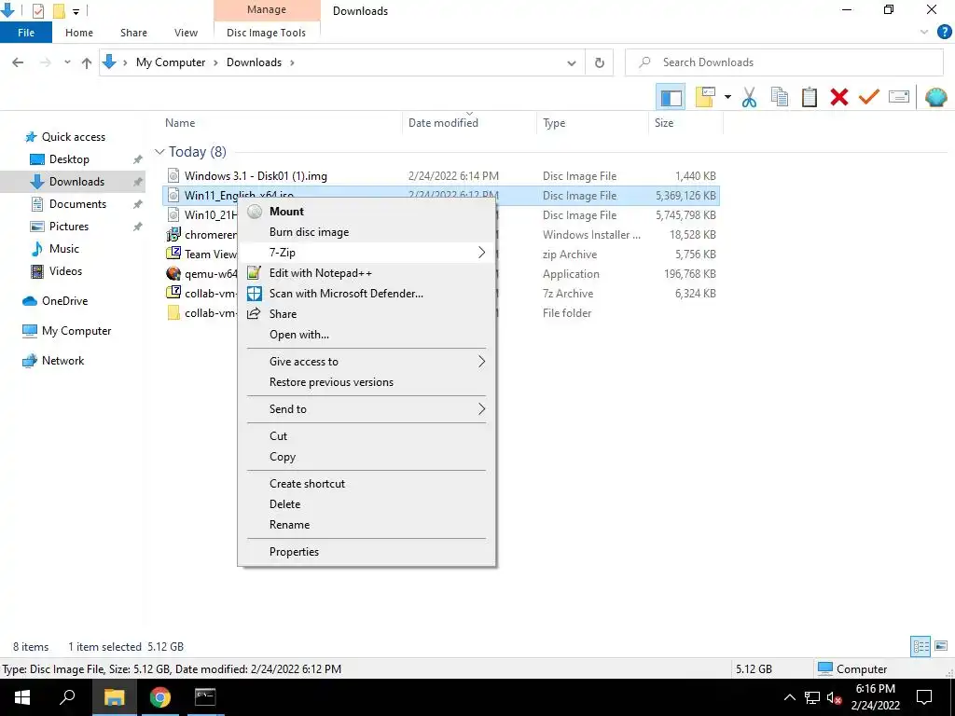Select Burn disc image in context menu
This screenshot has height=716, width=955.
[x=367, y=232]
